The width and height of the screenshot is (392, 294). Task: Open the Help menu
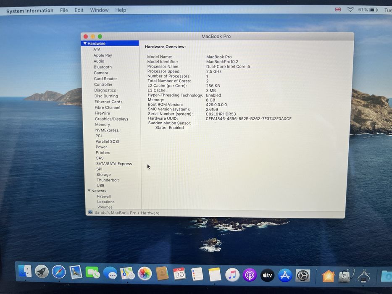coord(121,10)
